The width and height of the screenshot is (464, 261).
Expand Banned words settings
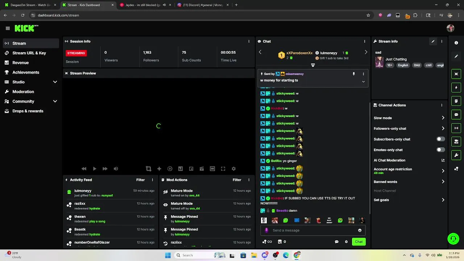tap(443, 182)
